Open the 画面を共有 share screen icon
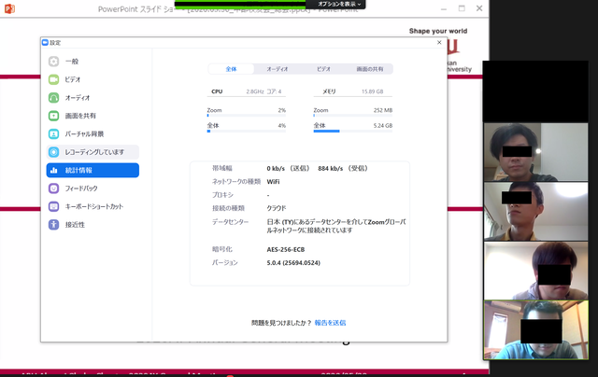 click(x=54, y=116)
